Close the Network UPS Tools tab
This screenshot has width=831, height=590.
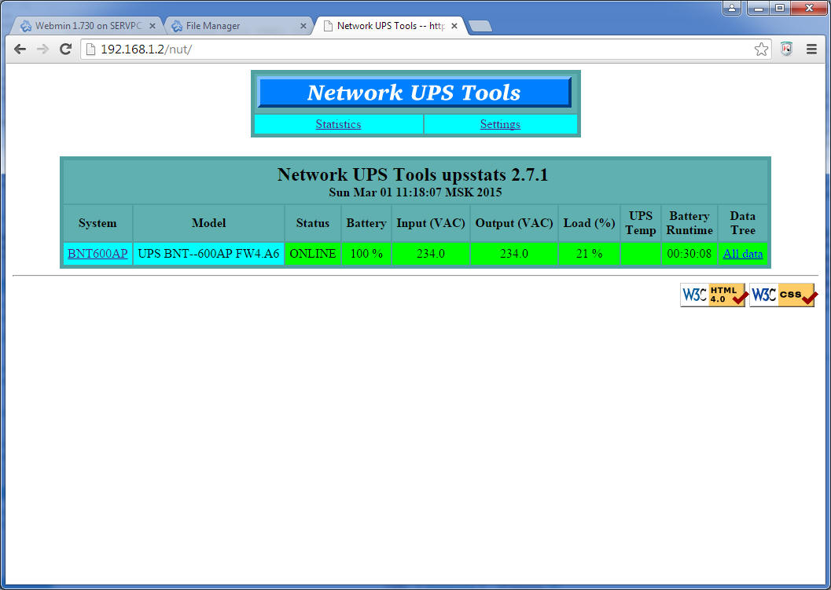[454, 25]
